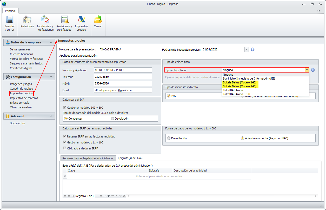Toggle Gestionar modelos 303 y 390 checkbox
The height and width of the screenshot is (210, 326).
[x=65, y=108]
